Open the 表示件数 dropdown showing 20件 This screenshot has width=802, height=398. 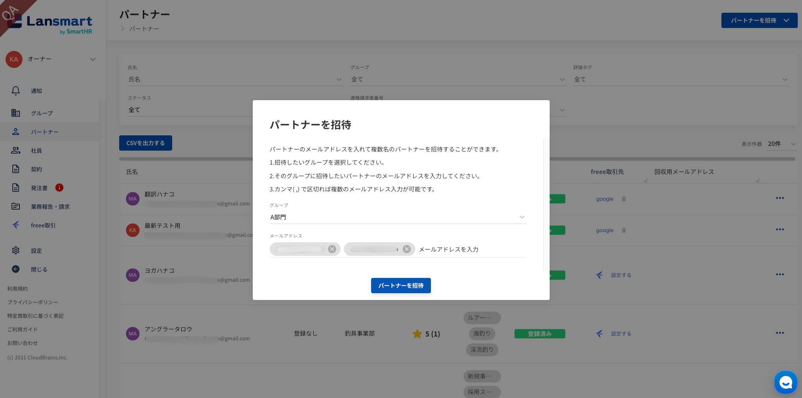pos(782,144)
